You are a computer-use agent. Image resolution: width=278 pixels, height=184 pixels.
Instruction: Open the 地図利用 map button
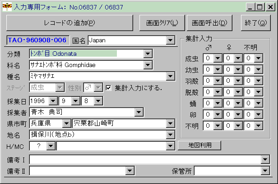tap(199, 145)
